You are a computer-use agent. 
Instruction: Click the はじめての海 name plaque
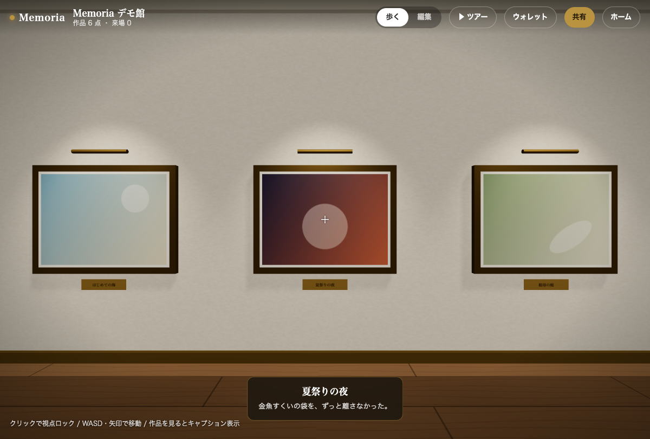103,285
